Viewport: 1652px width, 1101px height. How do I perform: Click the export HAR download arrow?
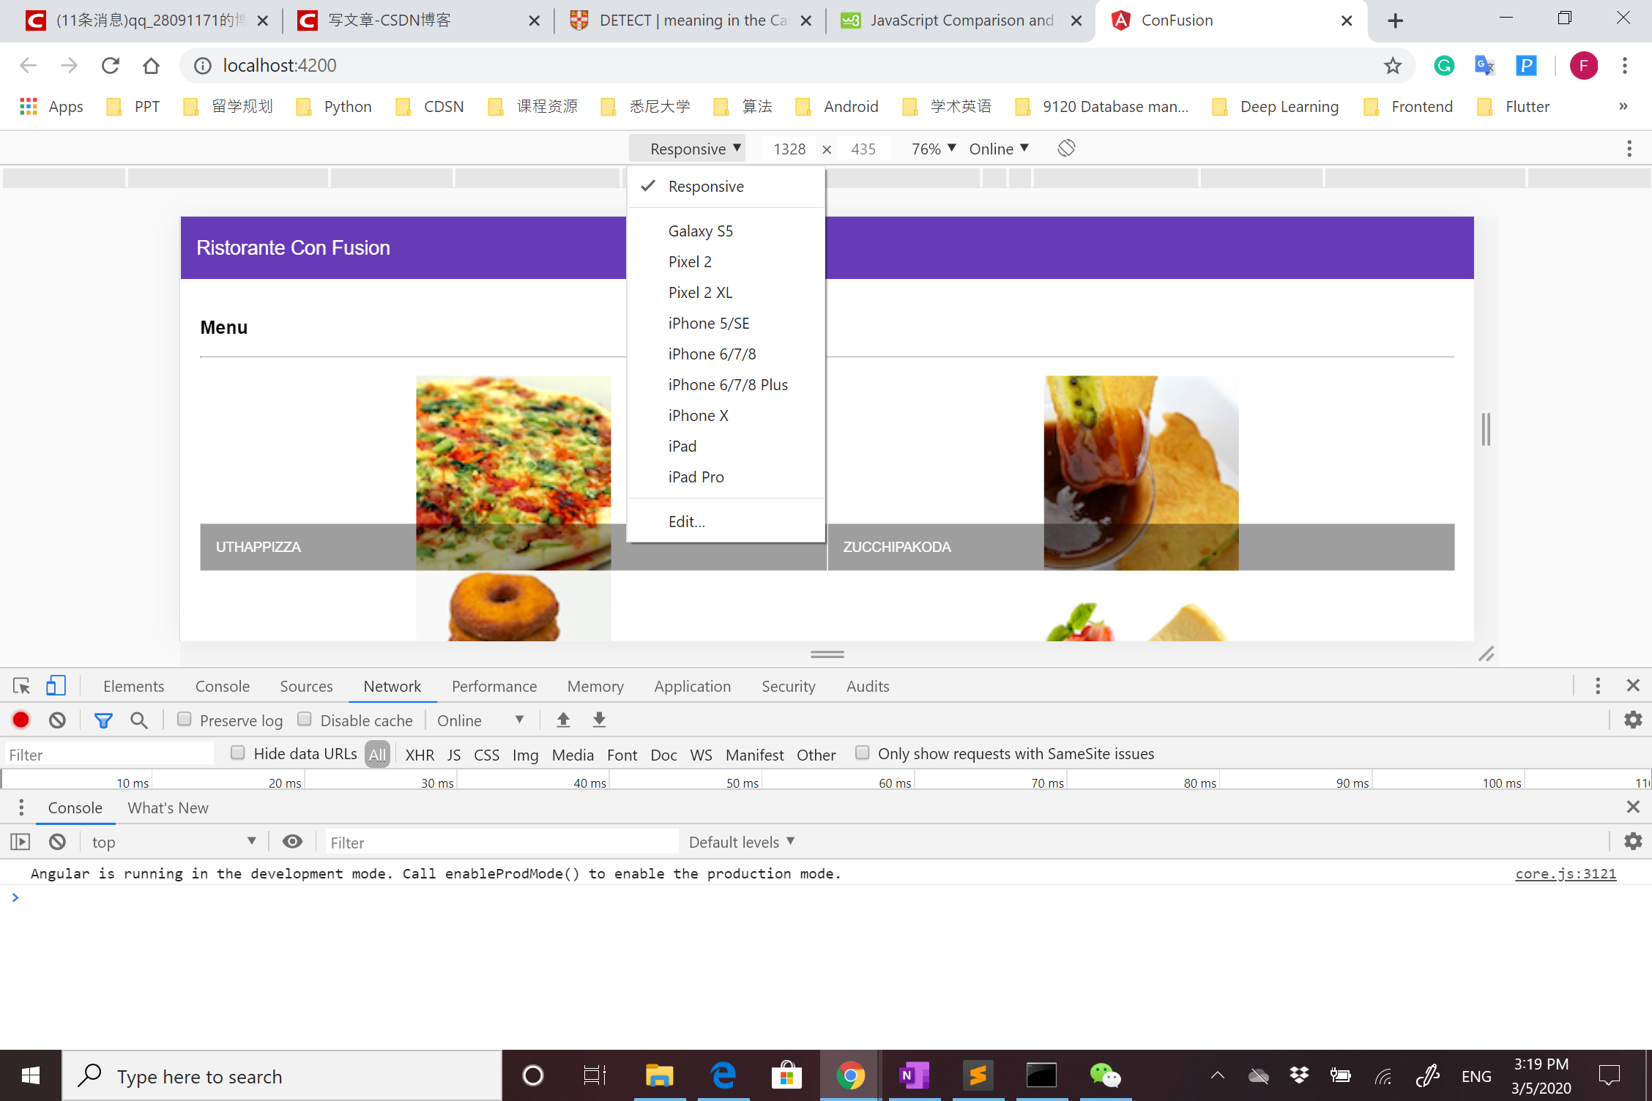coord(599,720)
